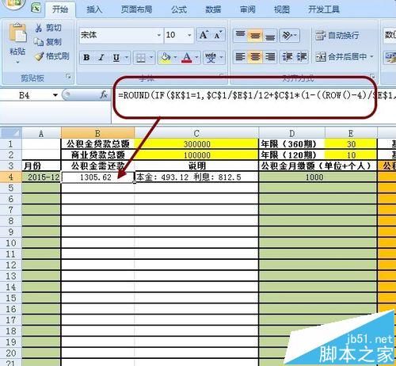Open the 视图 (View) tab

pos(282,10)
